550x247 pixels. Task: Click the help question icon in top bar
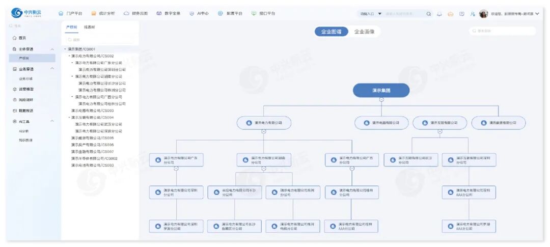click(x=461, y=14)
